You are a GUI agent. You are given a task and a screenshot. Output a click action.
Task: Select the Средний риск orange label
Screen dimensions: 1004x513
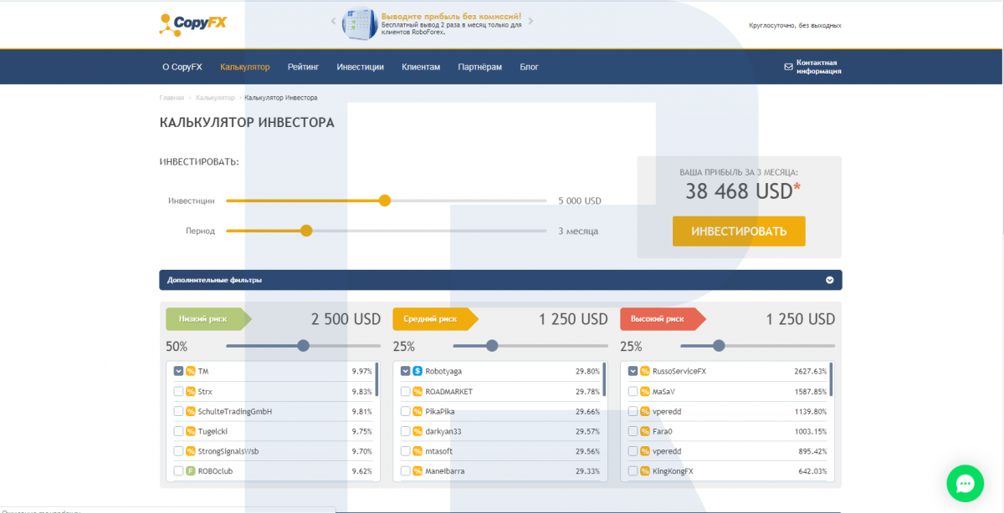[x=436, y=318]
